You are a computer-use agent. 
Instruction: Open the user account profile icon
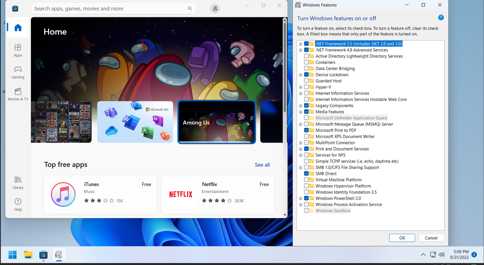point(215,8)
